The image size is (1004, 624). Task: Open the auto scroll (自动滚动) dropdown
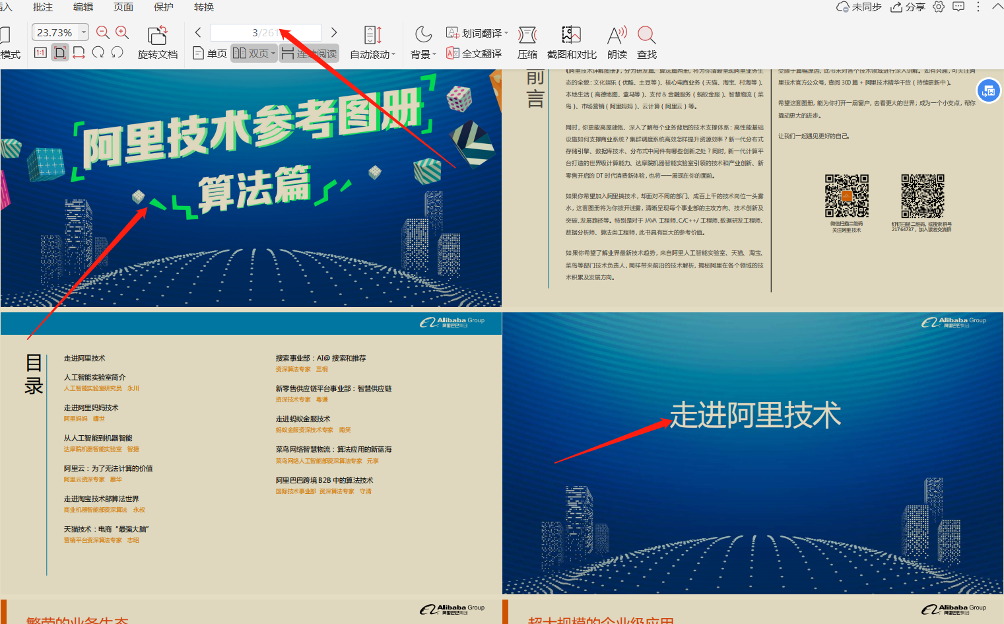(x=393, y=55)
